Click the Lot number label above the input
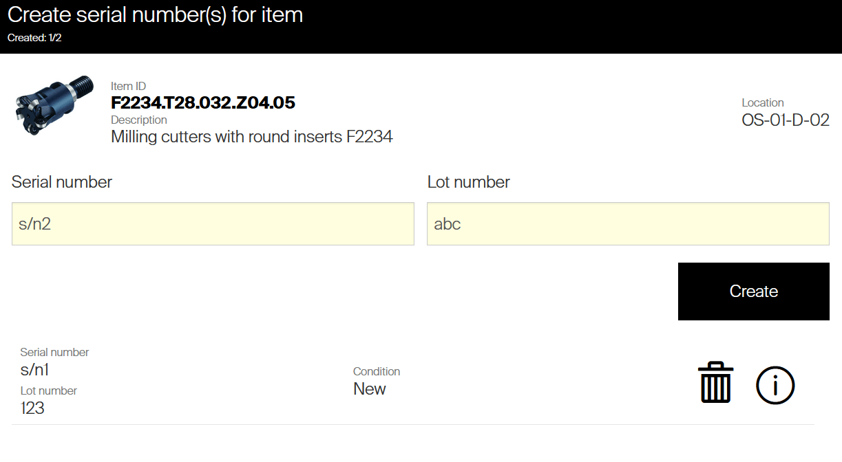This screenshot has height=462, width=842. coord(468,182)
